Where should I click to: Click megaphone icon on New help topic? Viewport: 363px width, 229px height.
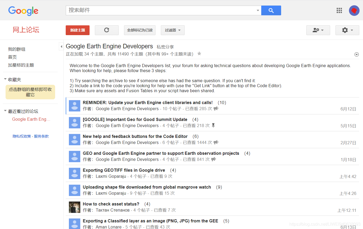coord(216,142)
